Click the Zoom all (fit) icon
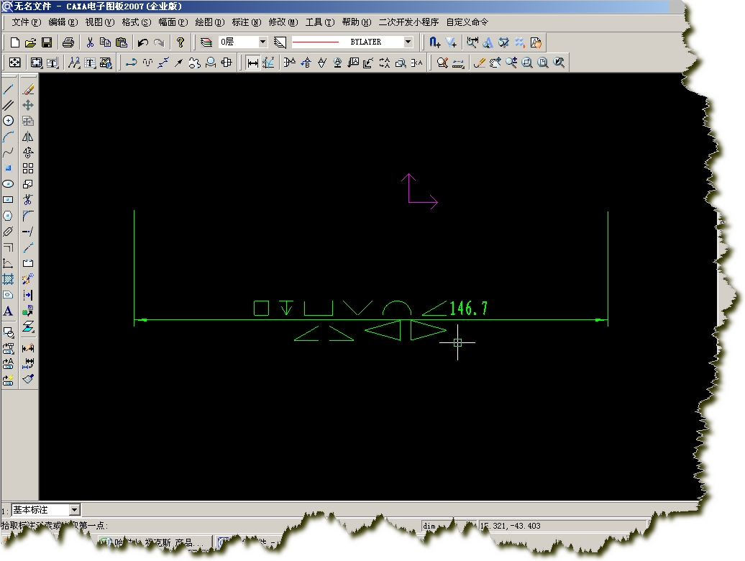This screenshot has height=561, width=745. (543, 63)
